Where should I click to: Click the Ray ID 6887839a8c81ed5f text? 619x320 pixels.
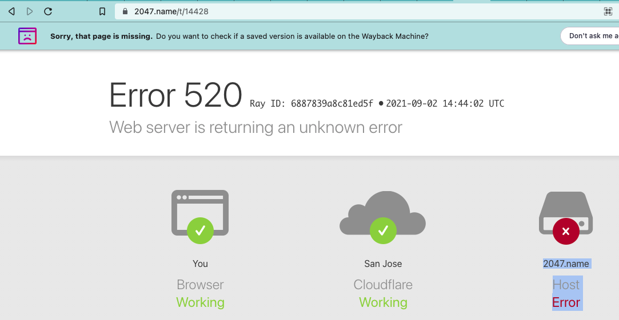coord(312,104)
